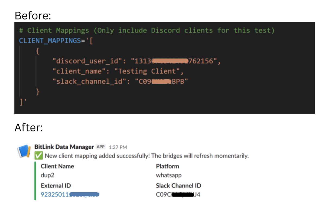The image size is (325, 217).
Task: Expand the message attachment green sidebar
Action: pos(35,180)
